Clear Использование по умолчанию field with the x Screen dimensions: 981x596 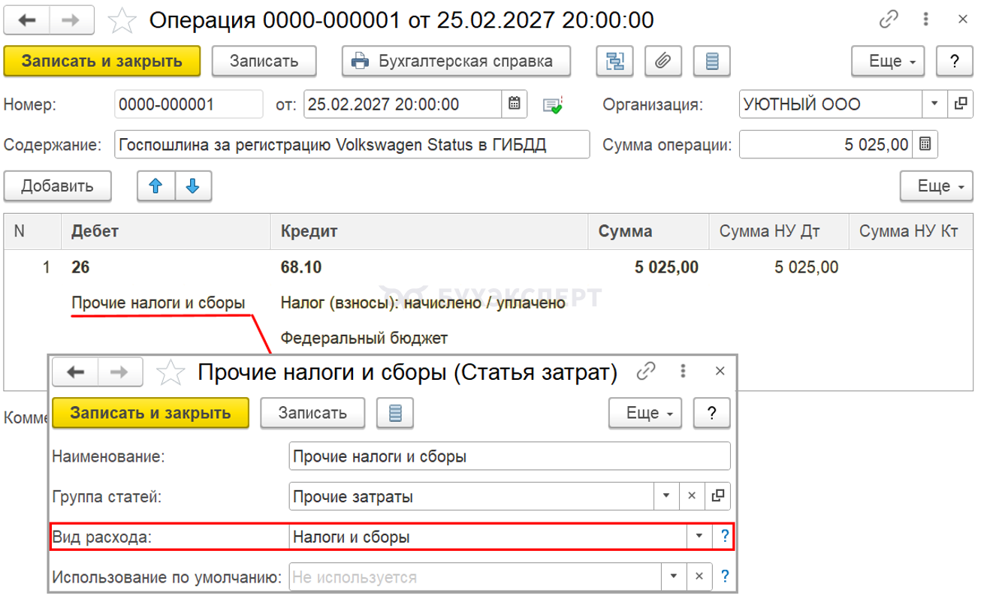(699, 576)
